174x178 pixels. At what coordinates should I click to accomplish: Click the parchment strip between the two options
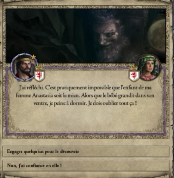(86, 159)
